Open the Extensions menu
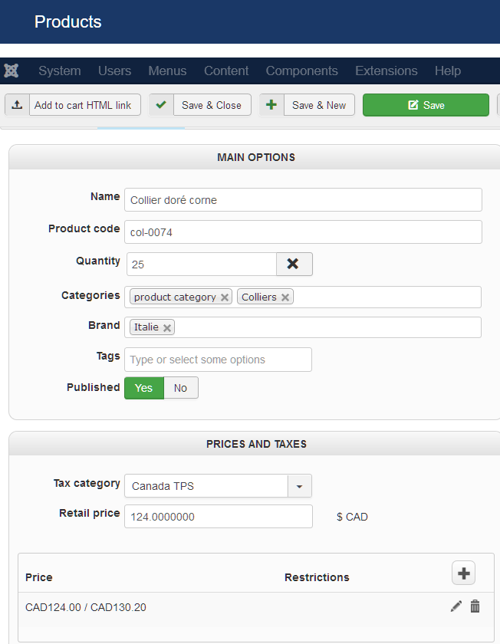 point(386,71)
